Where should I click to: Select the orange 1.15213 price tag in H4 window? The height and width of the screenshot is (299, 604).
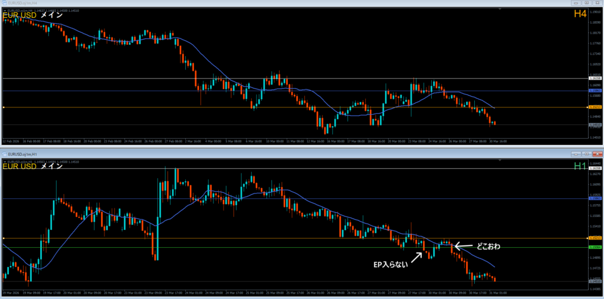[595, 107]
